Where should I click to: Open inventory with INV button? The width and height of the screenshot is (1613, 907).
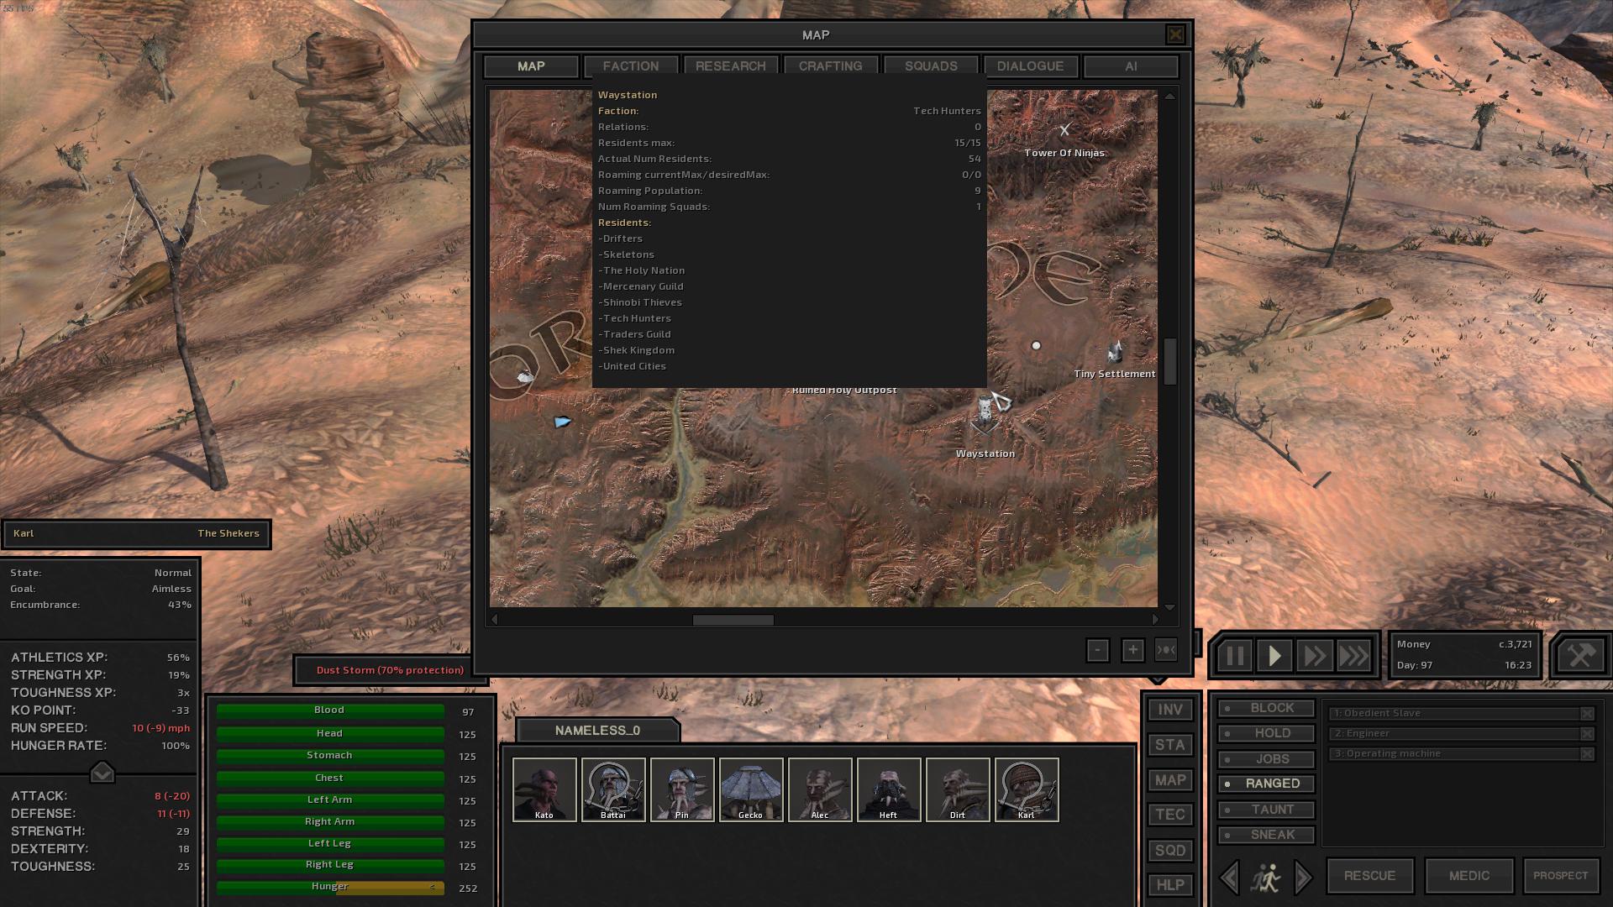(x=1170, y=710)
